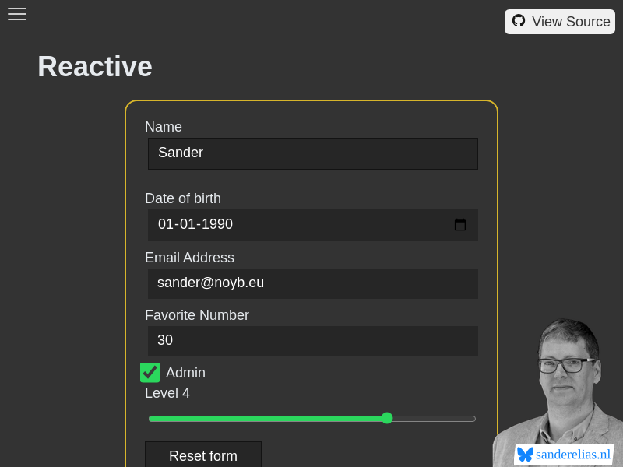Click the Reactive page heading
Screen dimensions: 623x467
click(x=94, y=67)
